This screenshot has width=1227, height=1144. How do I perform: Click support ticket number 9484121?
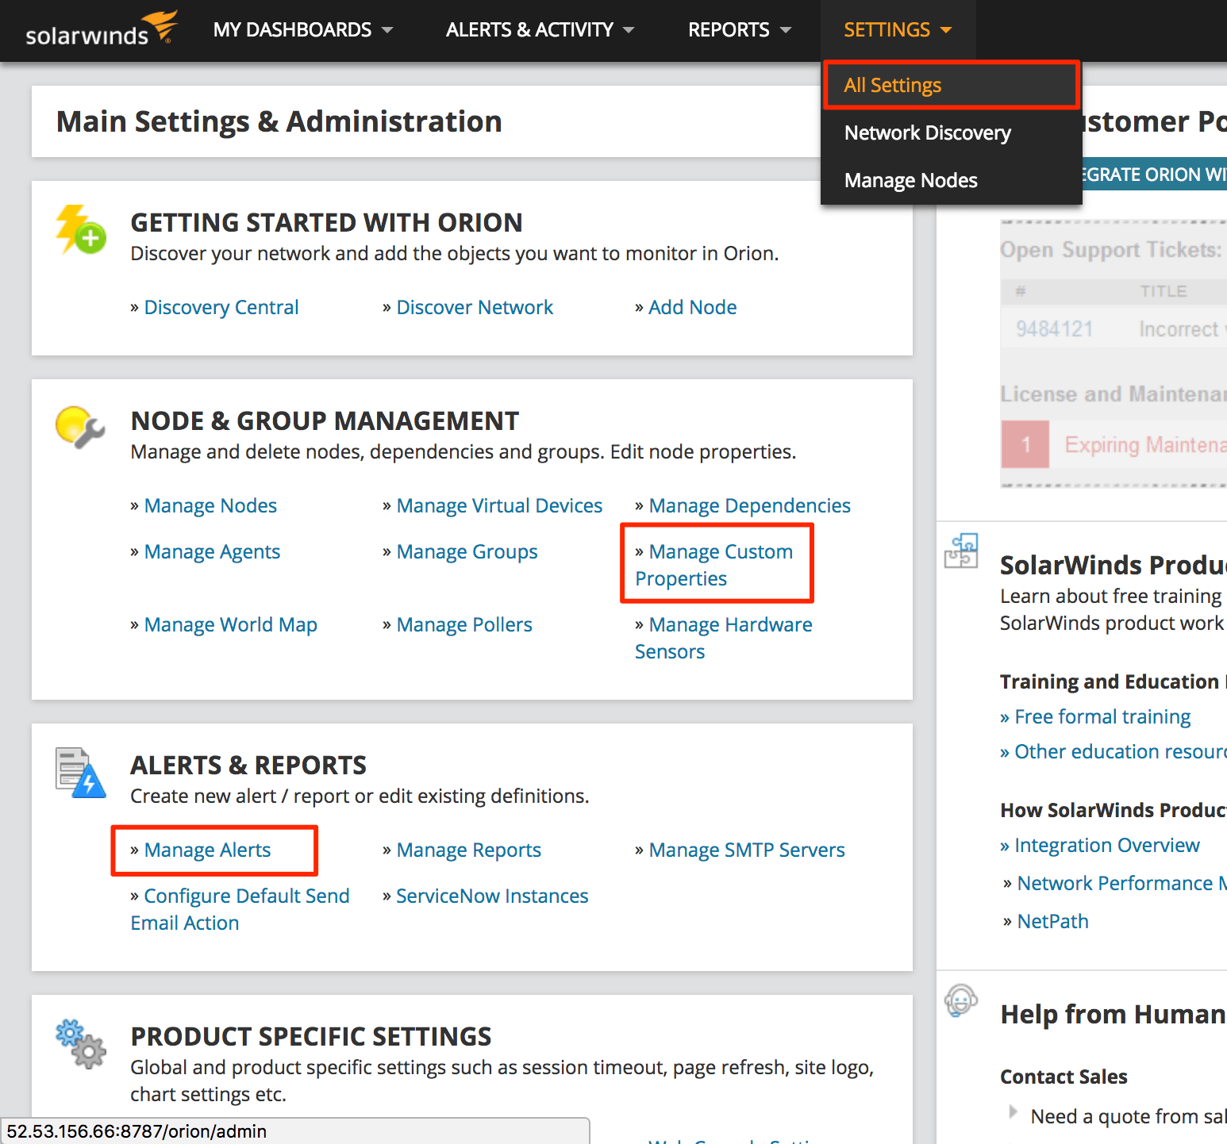(1055, 328)
